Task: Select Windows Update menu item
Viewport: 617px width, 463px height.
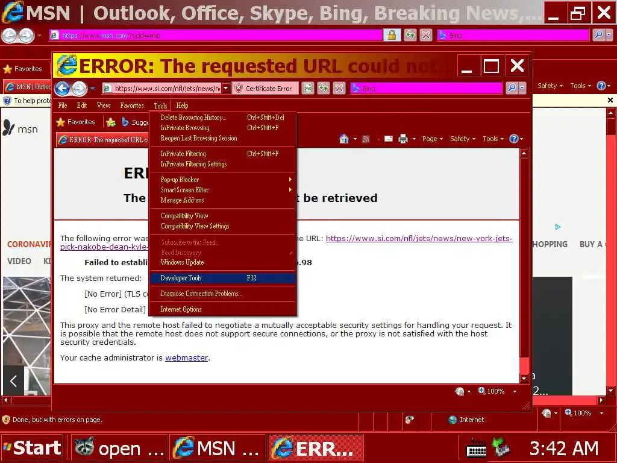Action: (222, 262)
